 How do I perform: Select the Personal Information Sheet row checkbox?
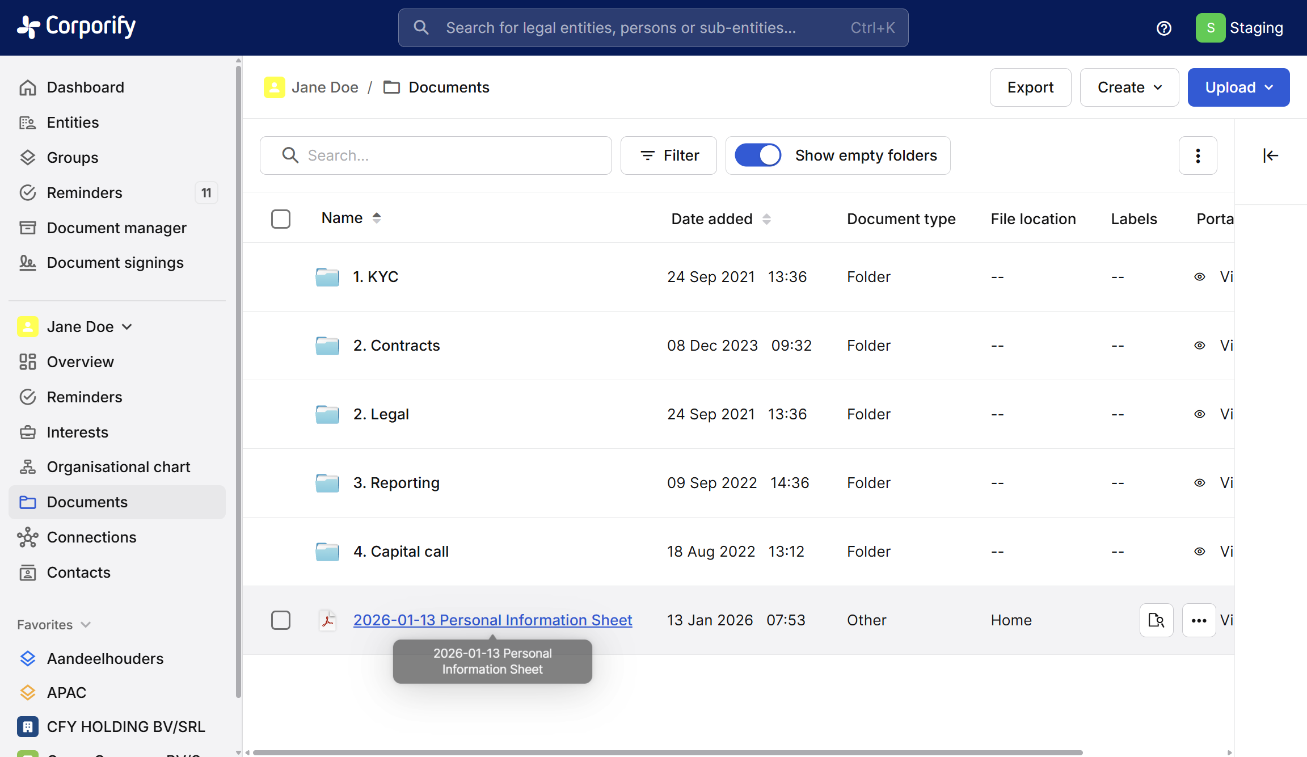281,620
